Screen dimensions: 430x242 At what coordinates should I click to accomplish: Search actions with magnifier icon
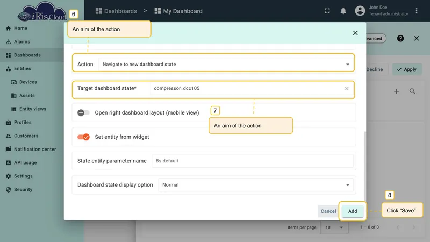[412, 91]
